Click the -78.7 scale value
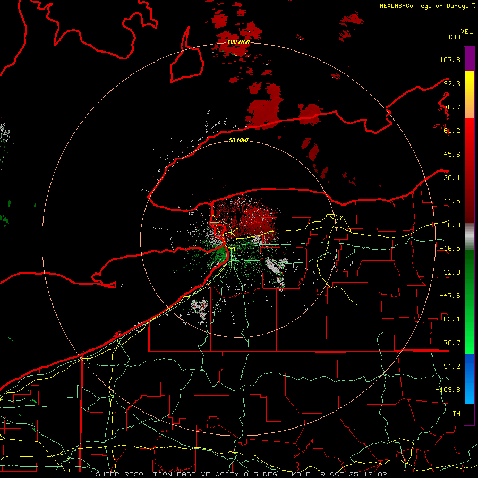This screenshot has height=478, width=478. point(450,343)
